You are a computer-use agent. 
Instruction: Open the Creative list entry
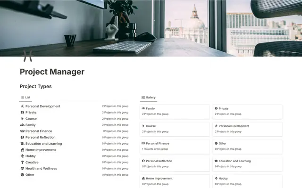point(32,162)
